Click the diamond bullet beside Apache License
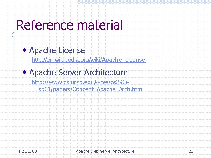 click(x=25, y=50)
